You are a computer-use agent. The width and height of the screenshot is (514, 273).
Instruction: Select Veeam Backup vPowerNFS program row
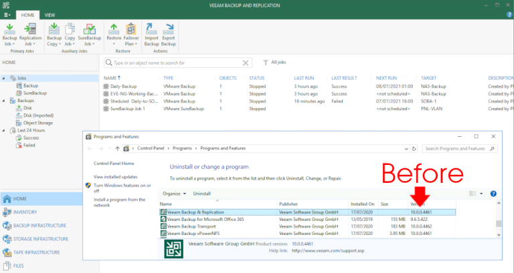coord(307,234)
